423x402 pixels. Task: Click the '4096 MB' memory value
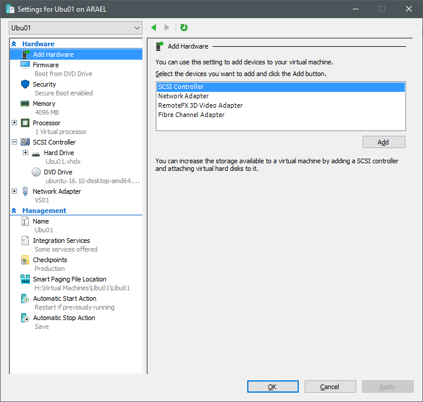[47, 112]
